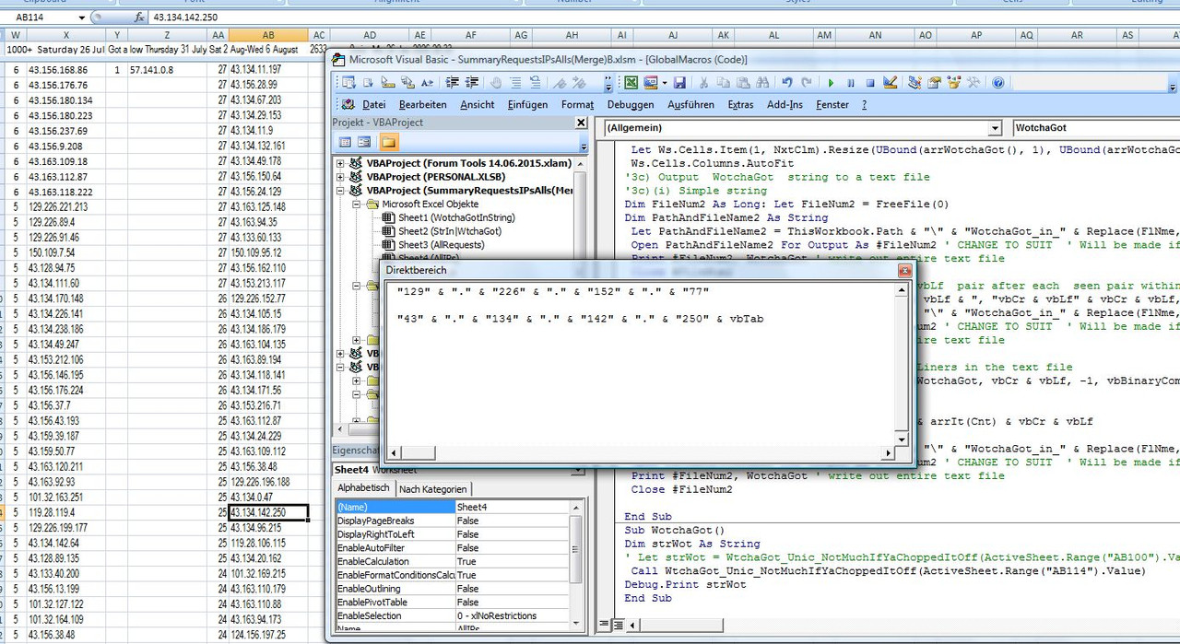Switch to Nach Kategorien properties tab
This screenshot has height=644, width=1180.
(x=432, y=489)
